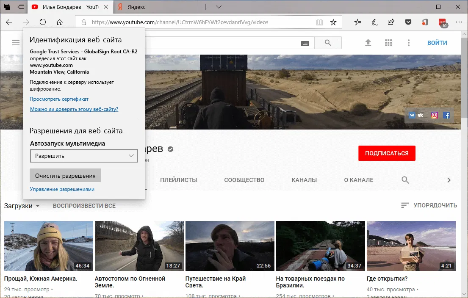Open the Просмотреть сертификат link
The image size is (468, 298).
(59, 99)
